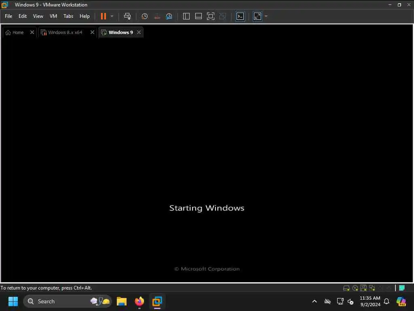Open the File menu
Viewport: 414px width, 311px height.
tap(8, 16)
